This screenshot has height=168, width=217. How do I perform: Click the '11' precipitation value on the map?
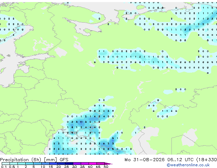tap(81, 122)
